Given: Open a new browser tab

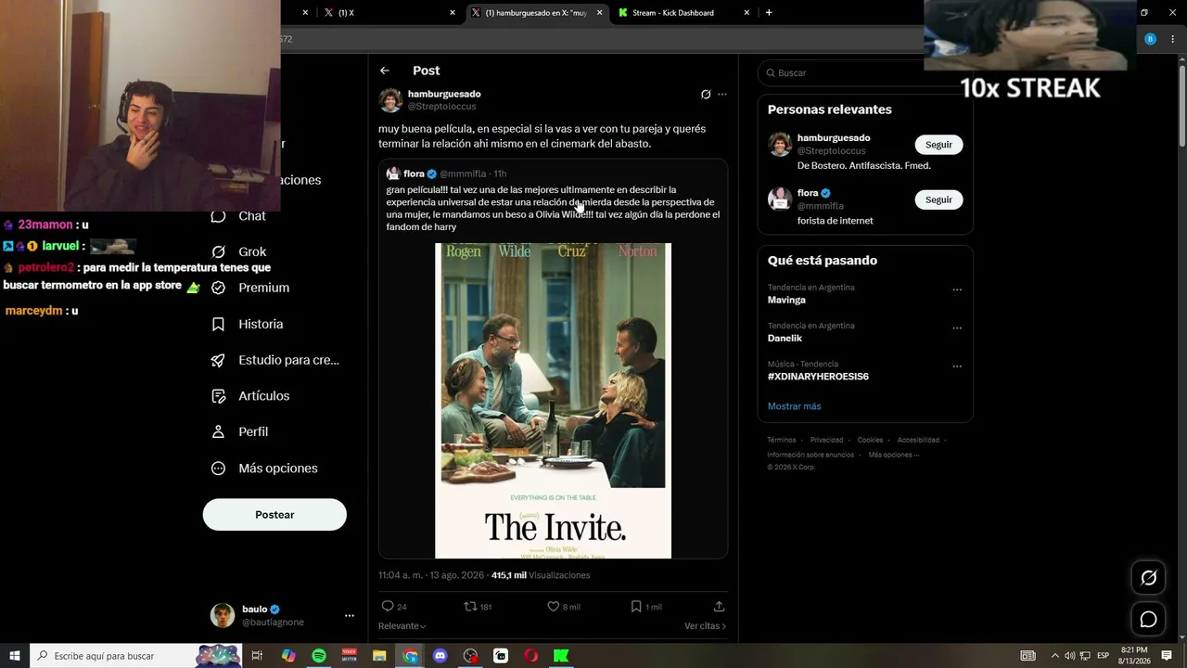Looking at the screenshot, I should tap(769, 13).
